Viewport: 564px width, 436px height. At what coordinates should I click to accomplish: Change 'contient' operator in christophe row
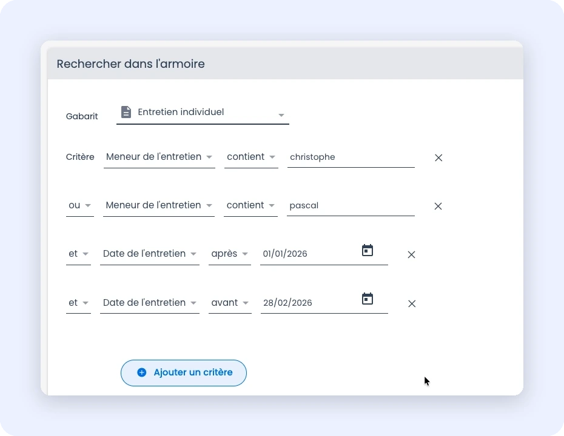click(251, 157)
